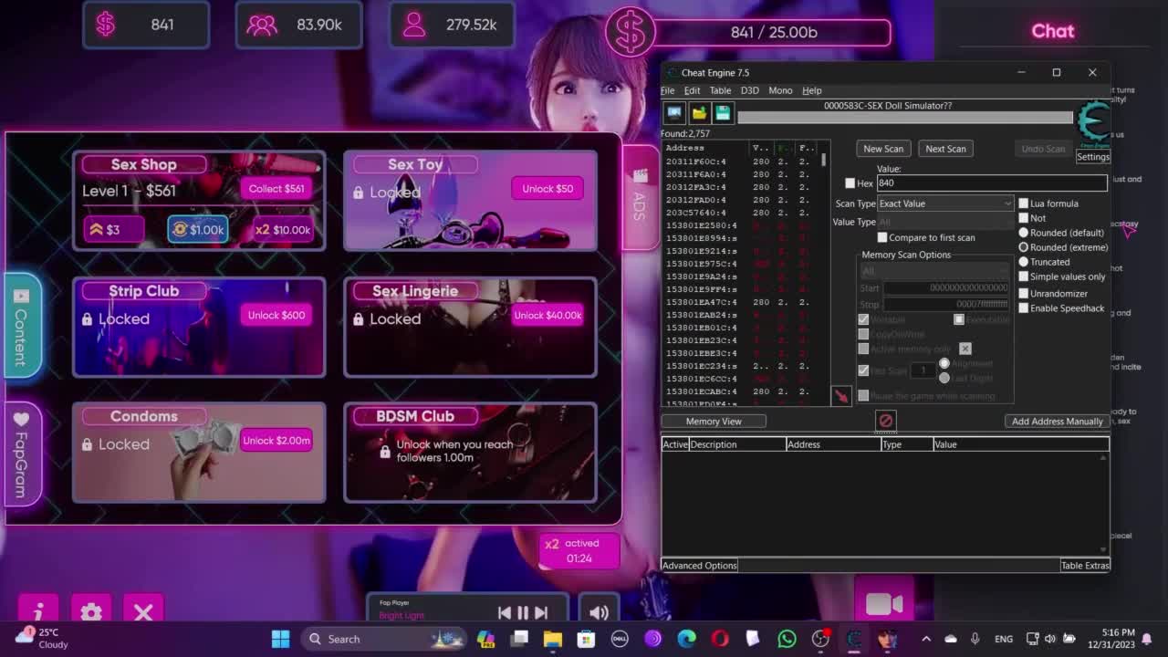This screenshot has height=657, width=1168.
Task: Open the game settings gear icon
Action: 90,612
